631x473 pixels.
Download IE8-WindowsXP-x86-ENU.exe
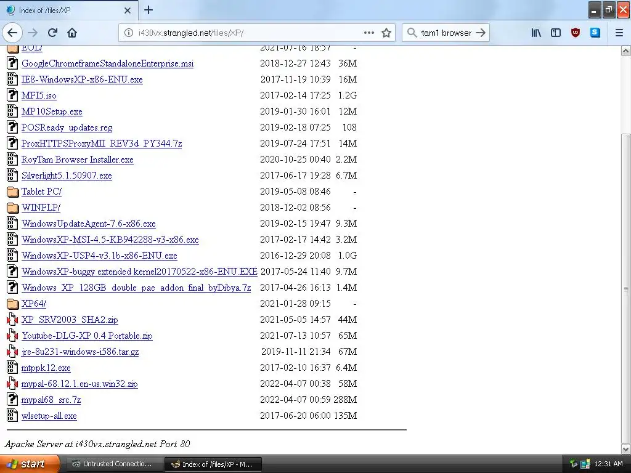(82, 79)
